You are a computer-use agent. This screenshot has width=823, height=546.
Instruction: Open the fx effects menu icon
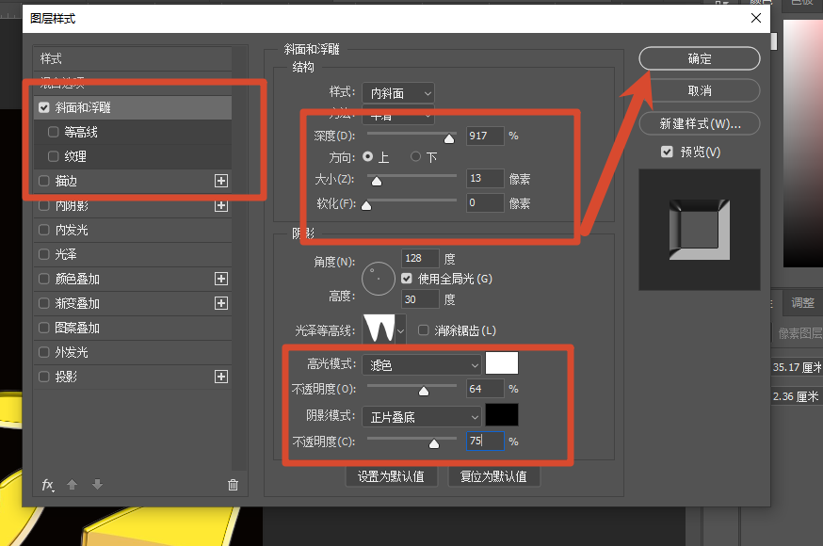(x=48, y=485)
